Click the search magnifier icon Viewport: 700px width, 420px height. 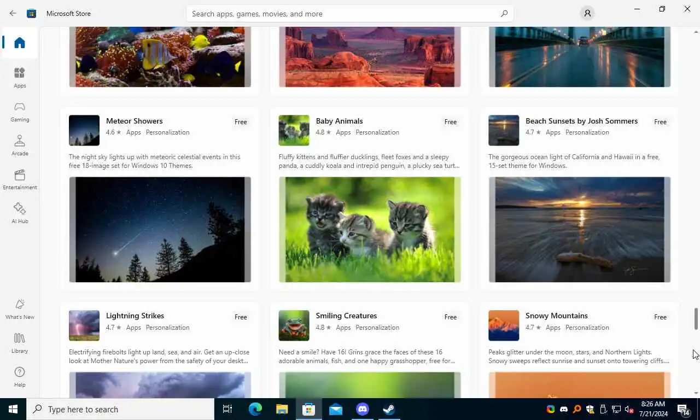point(504,14)
